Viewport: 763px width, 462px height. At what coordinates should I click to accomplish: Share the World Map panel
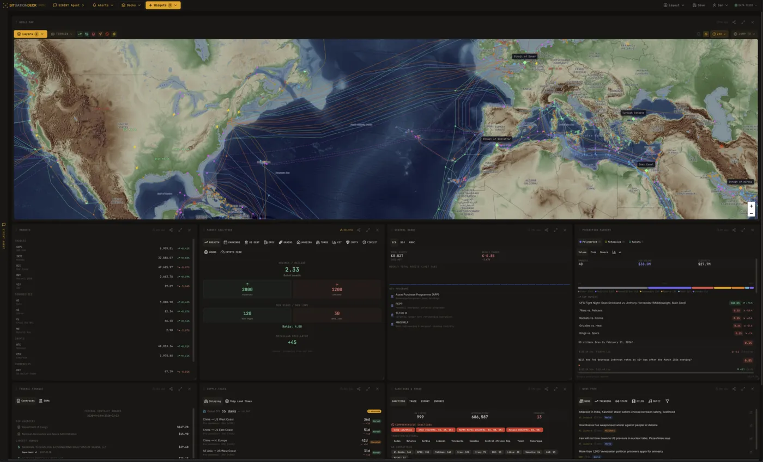(734, 22)
